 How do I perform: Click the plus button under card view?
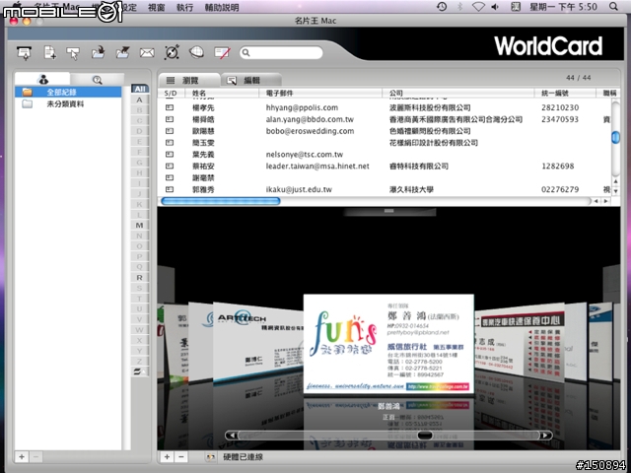tap(167, 457)
